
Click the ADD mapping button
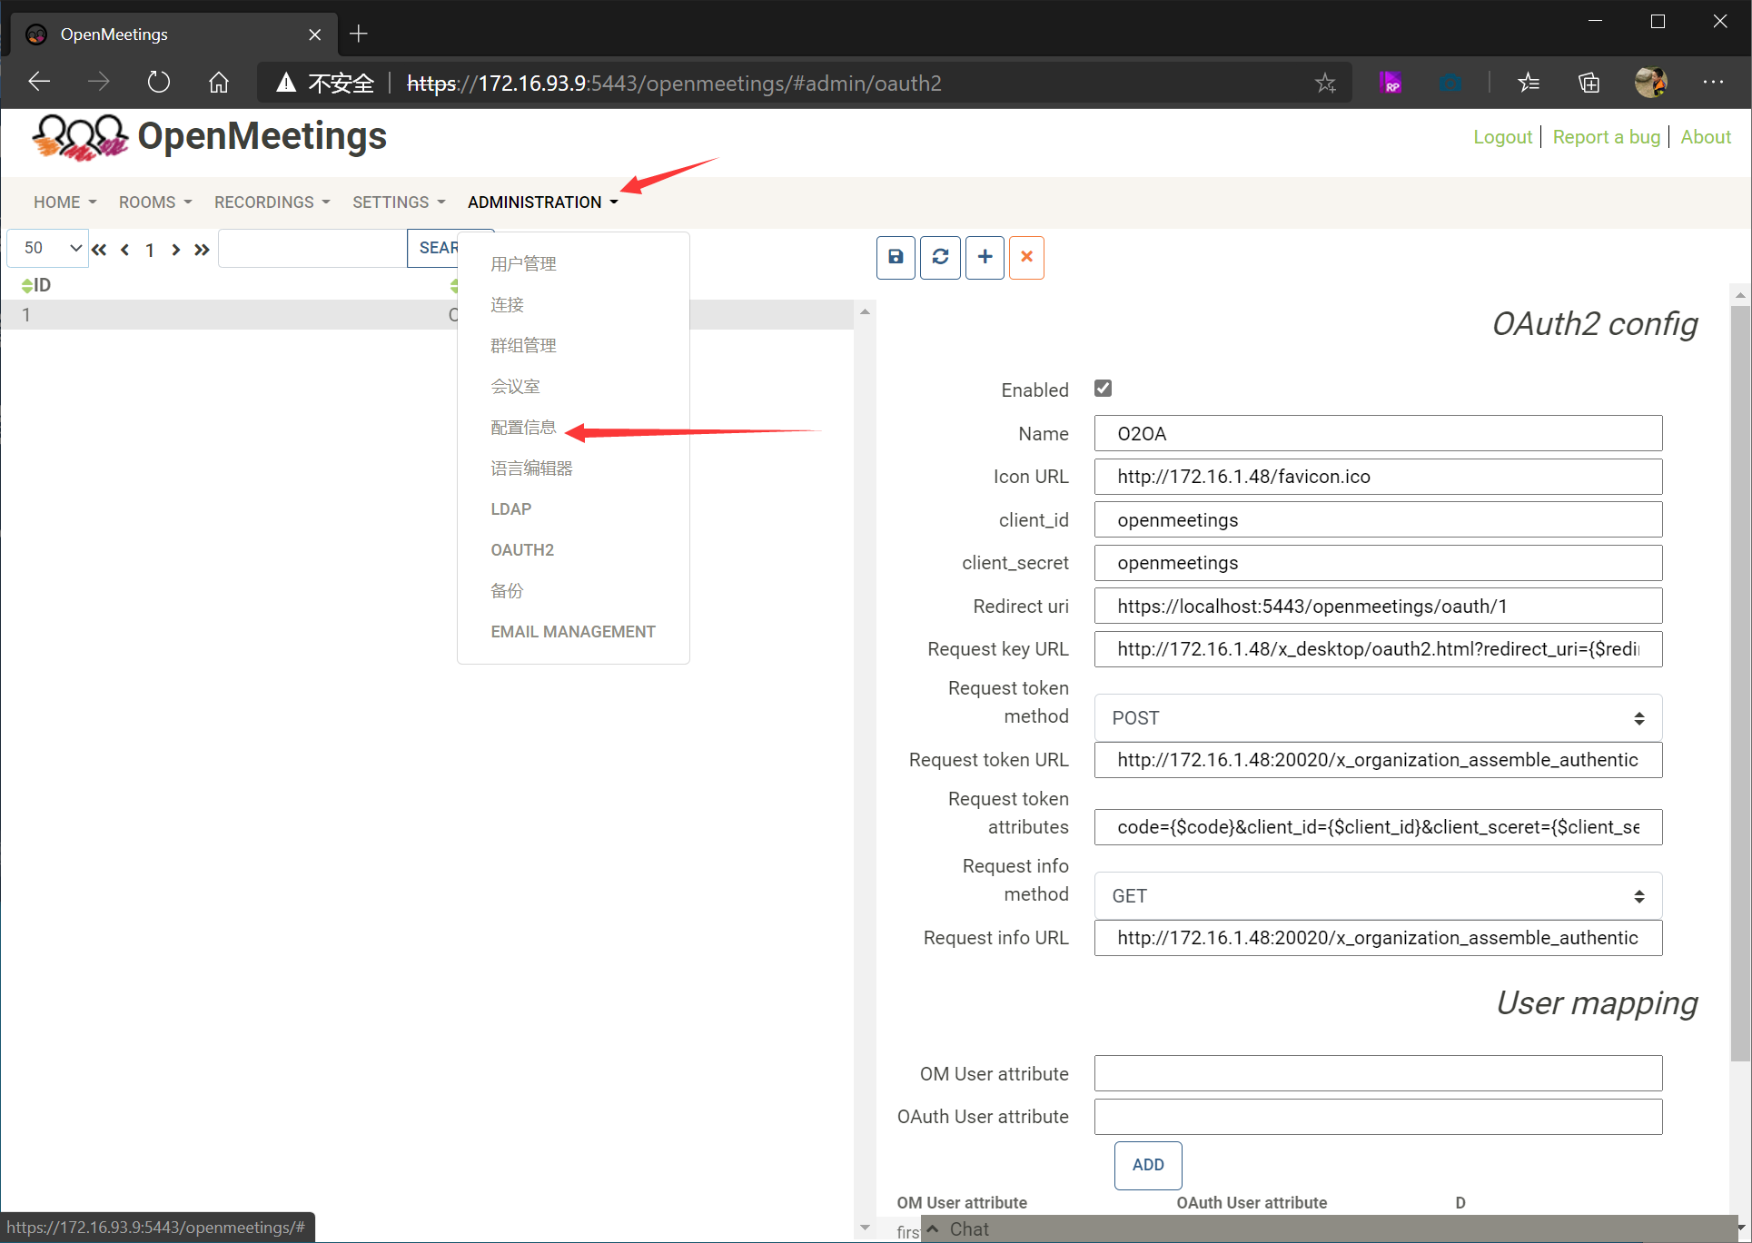click(x=1147, y=1165)
